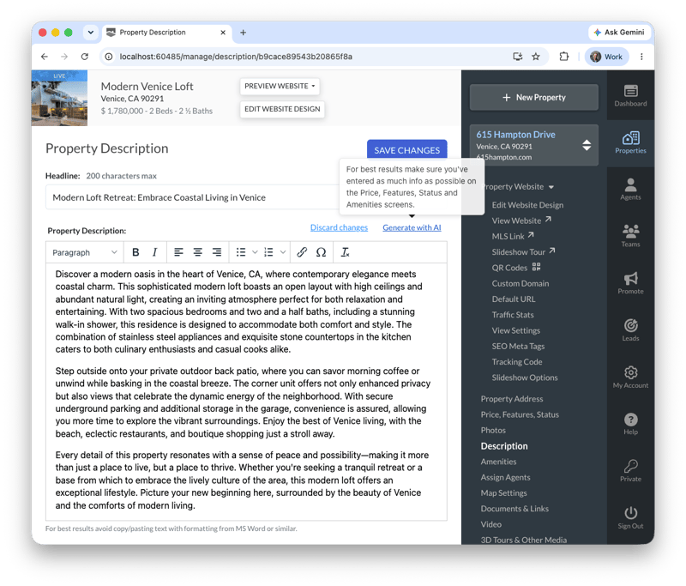Open Work profile menu
Image resolution: width=686 pixels, height=586 pixels.
(x=606, y=57)
